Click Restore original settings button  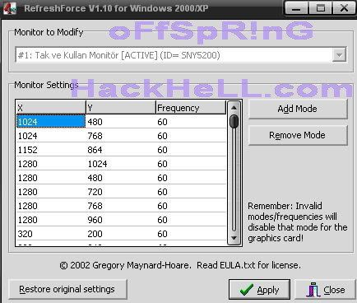click(67, 289)
